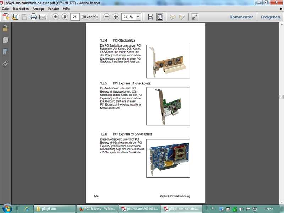Click the Create PDF toolbar icon
The height and width of the screenshot is (213, 284).
pos(6,17)
